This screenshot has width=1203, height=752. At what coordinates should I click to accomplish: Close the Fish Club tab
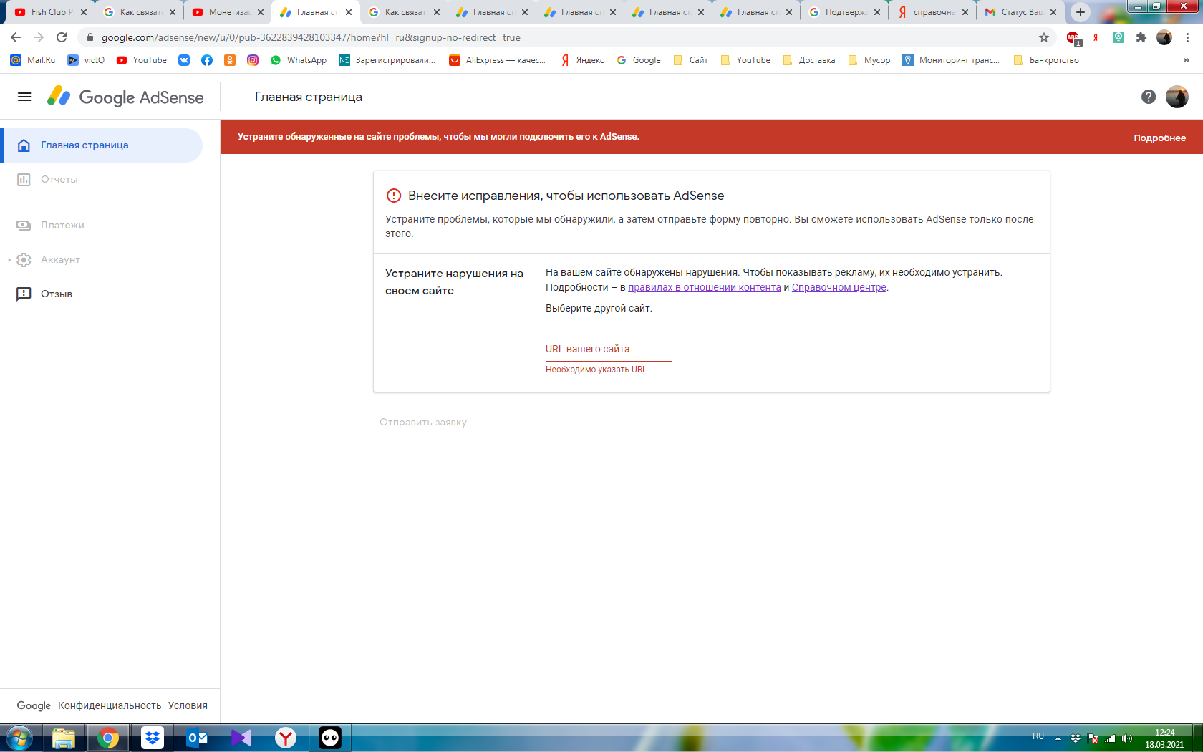click(x=84, y=12)
